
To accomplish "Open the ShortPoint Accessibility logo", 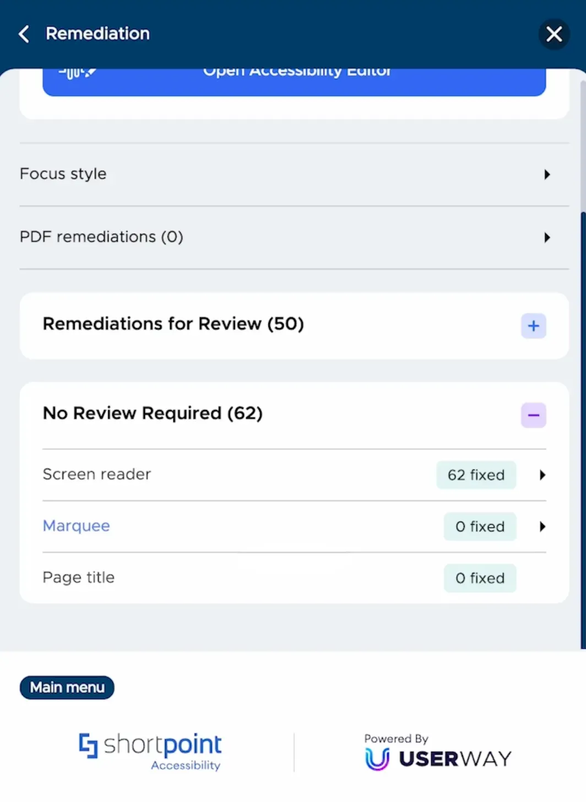I will pyautogui.click(x=150, y=751).
